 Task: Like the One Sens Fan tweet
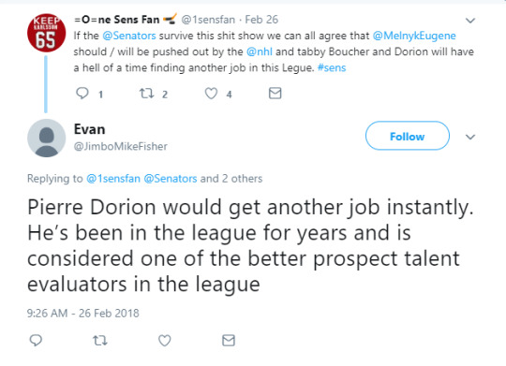click(211, 94)
